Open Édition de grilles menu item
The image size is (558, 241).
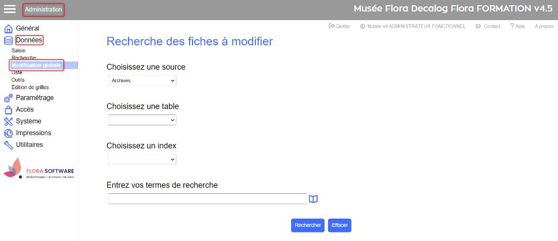point(30,87)
